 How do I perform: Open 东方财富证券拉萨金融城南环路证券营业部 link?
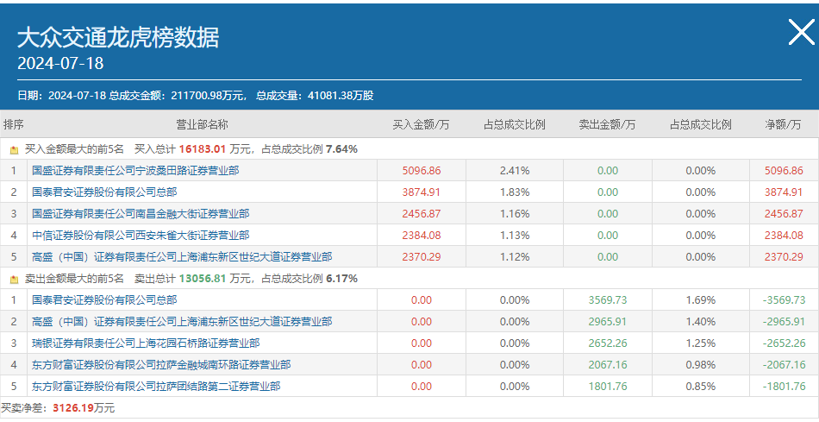pos(161,364)
